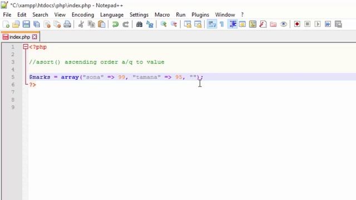Save current recorded macro icon

pos(338,24)
